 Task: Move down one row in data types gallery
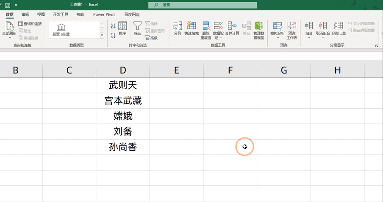(x=102, y=30)
